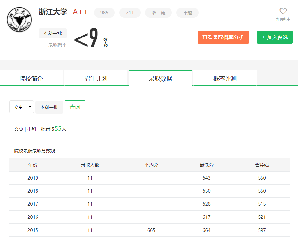This screenshot has width=298, height=239.
Task: Click the 597 provincial line cell
Action: (262, 230)
